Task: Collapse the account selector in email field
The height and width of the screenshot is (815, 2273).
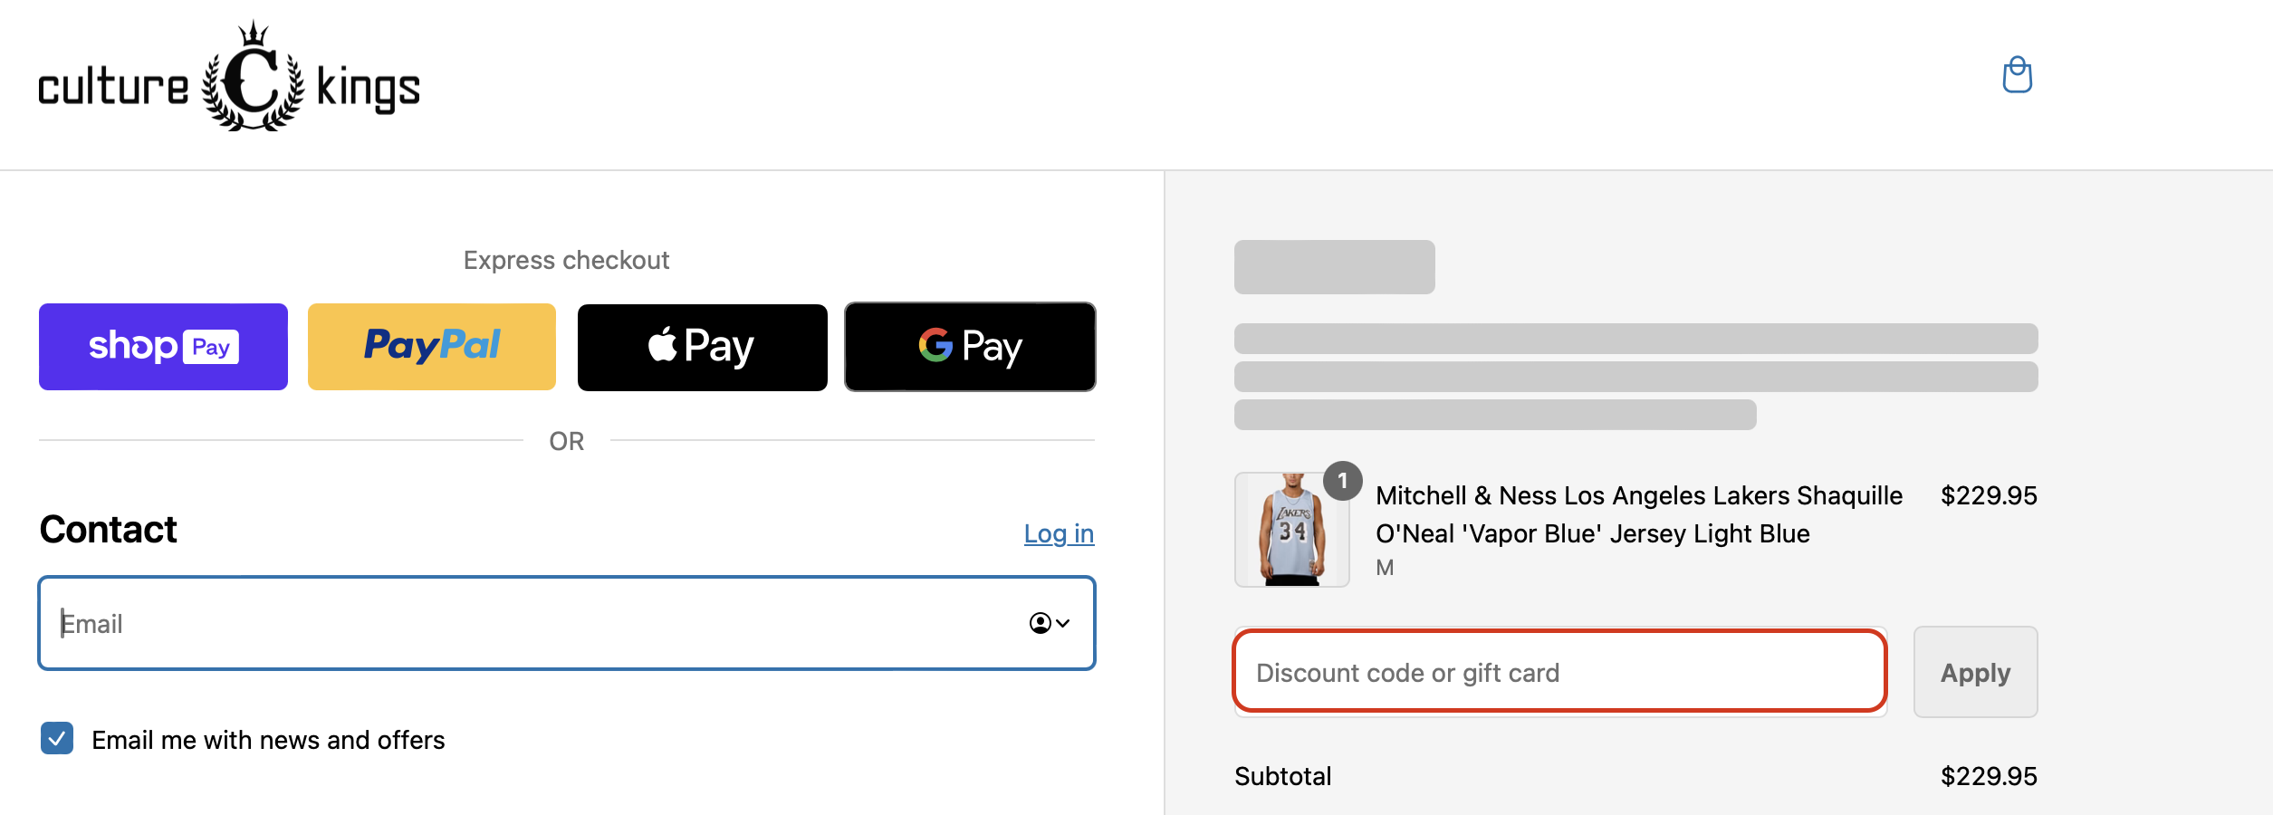Action: (1062, 623)
